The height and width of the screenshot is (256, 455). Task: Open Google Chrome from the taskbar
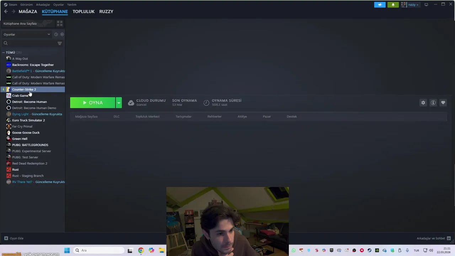[141, 250]
